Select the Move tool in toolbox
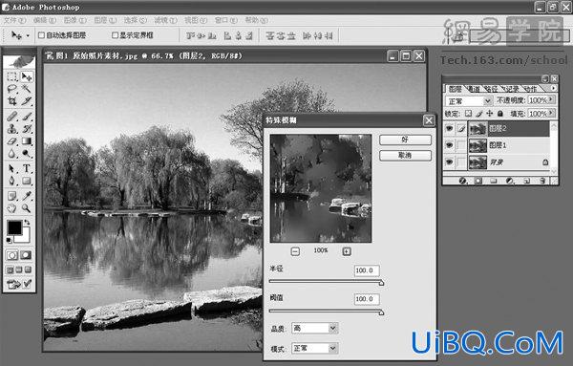This screenshot has width=573, height=366. [x=27, y=76]
